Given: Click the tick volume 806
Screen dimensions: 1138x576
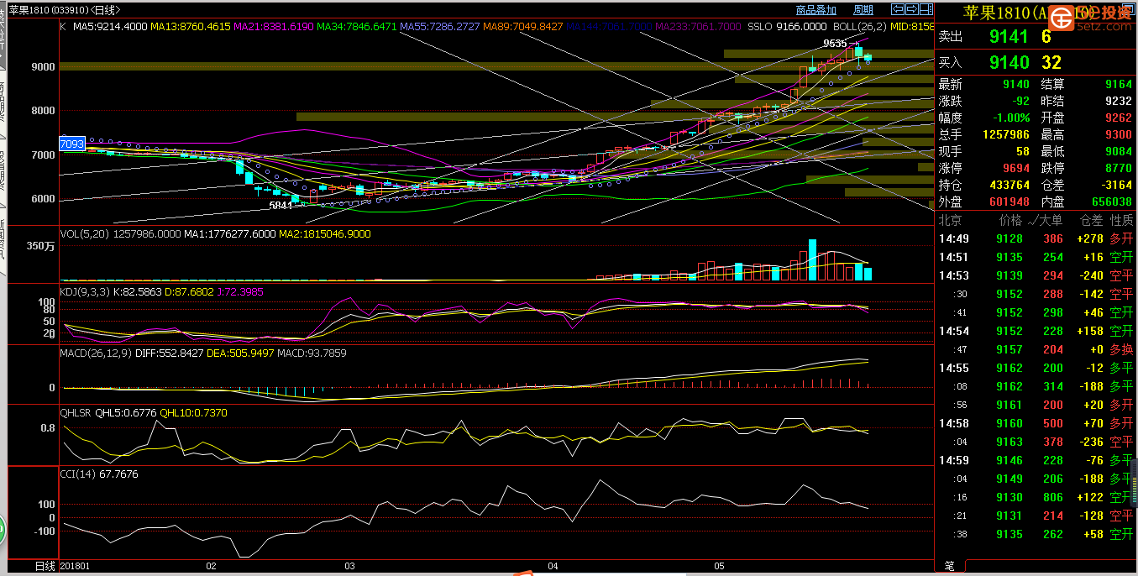Looking at the screenshot, I should pyautogui.click(x=1052, y=497).
